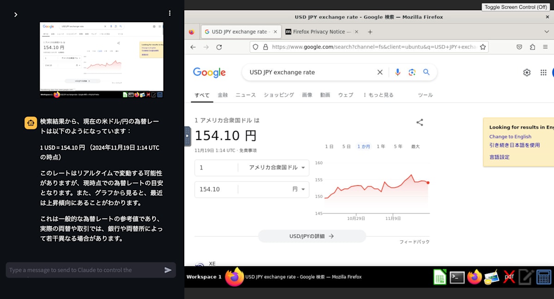Start voice search with microphone icon

397,72
